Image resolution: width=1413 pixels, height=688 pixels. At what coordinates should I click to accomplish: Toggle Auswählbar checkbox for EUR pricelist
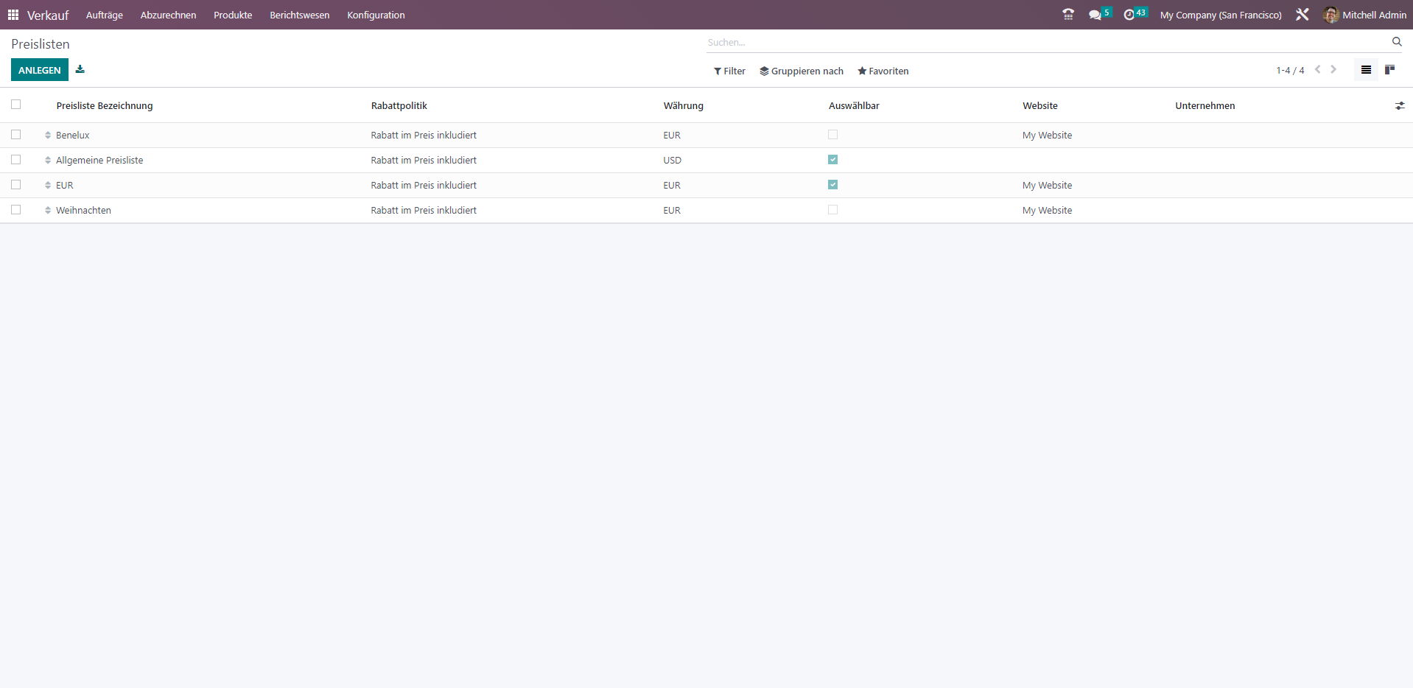833,185
